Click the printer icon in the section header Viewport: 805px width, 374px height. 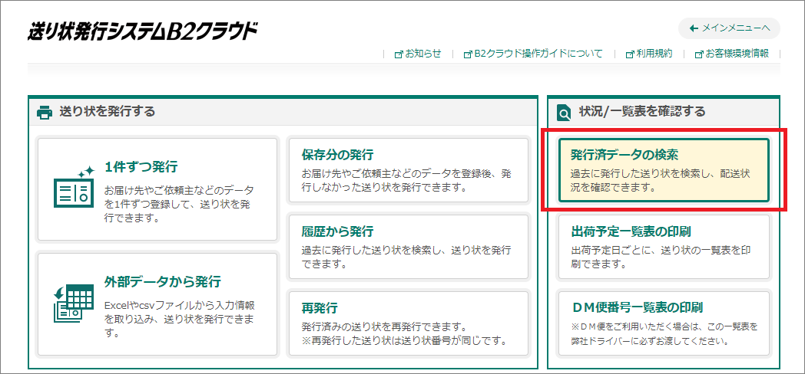point(45,112)
